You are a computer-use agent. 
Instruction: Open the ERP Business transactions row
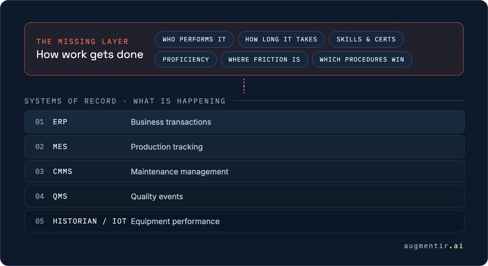pos(244,122)
